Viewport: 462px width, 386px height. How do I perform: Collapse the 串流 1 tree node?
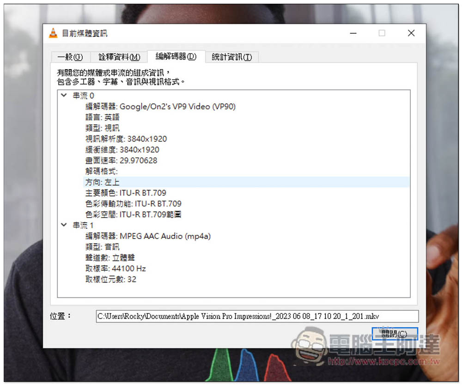(64, 225)
